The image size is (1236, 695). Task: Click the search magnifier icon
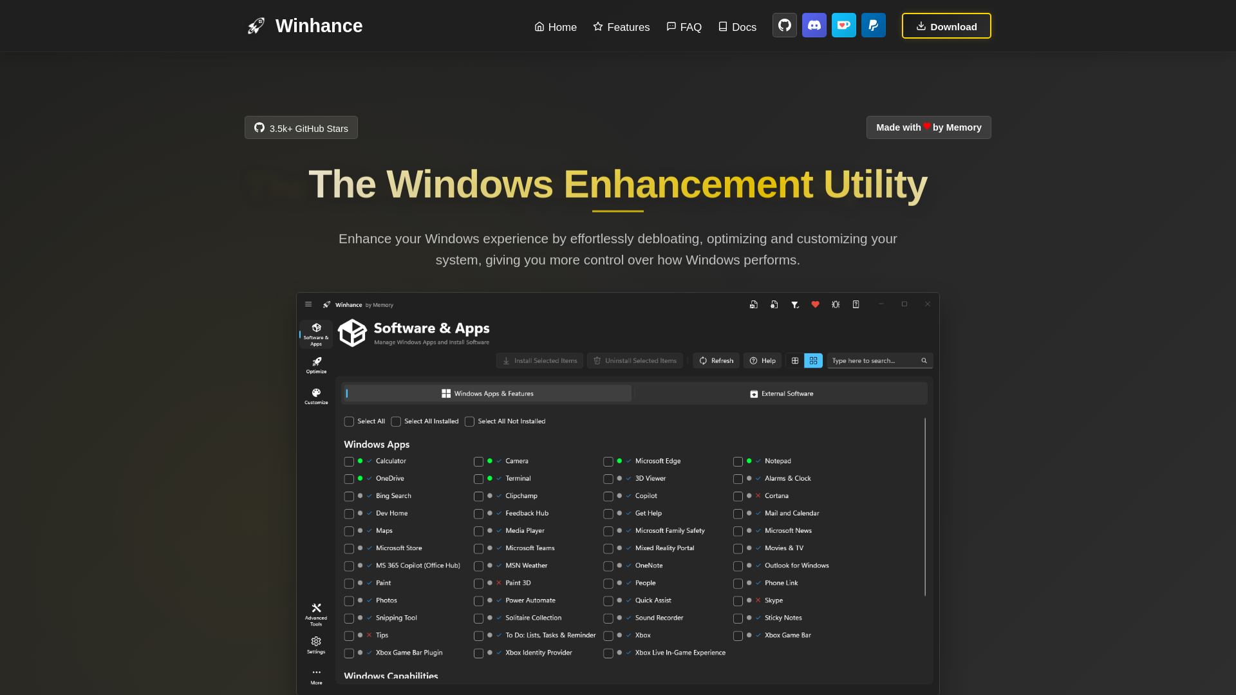[x=924, y=360]
